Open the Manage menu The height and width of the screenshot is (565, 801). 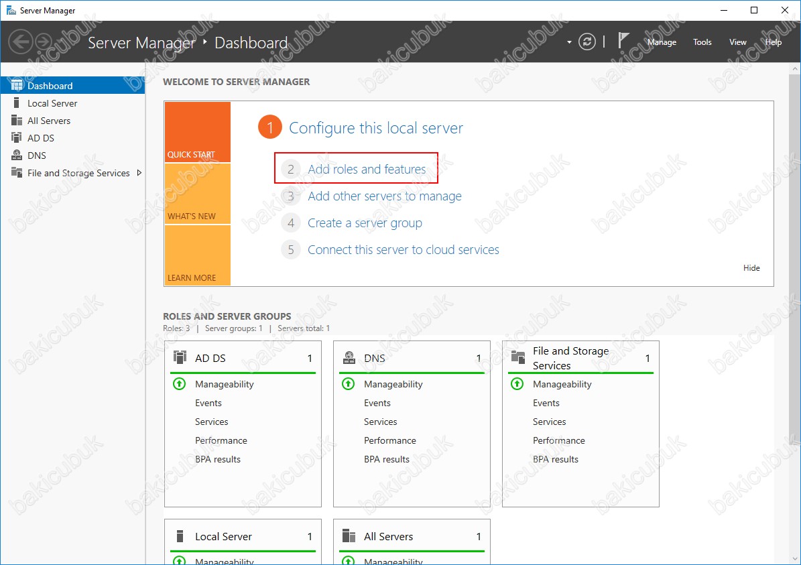click(x=662, y=42)
